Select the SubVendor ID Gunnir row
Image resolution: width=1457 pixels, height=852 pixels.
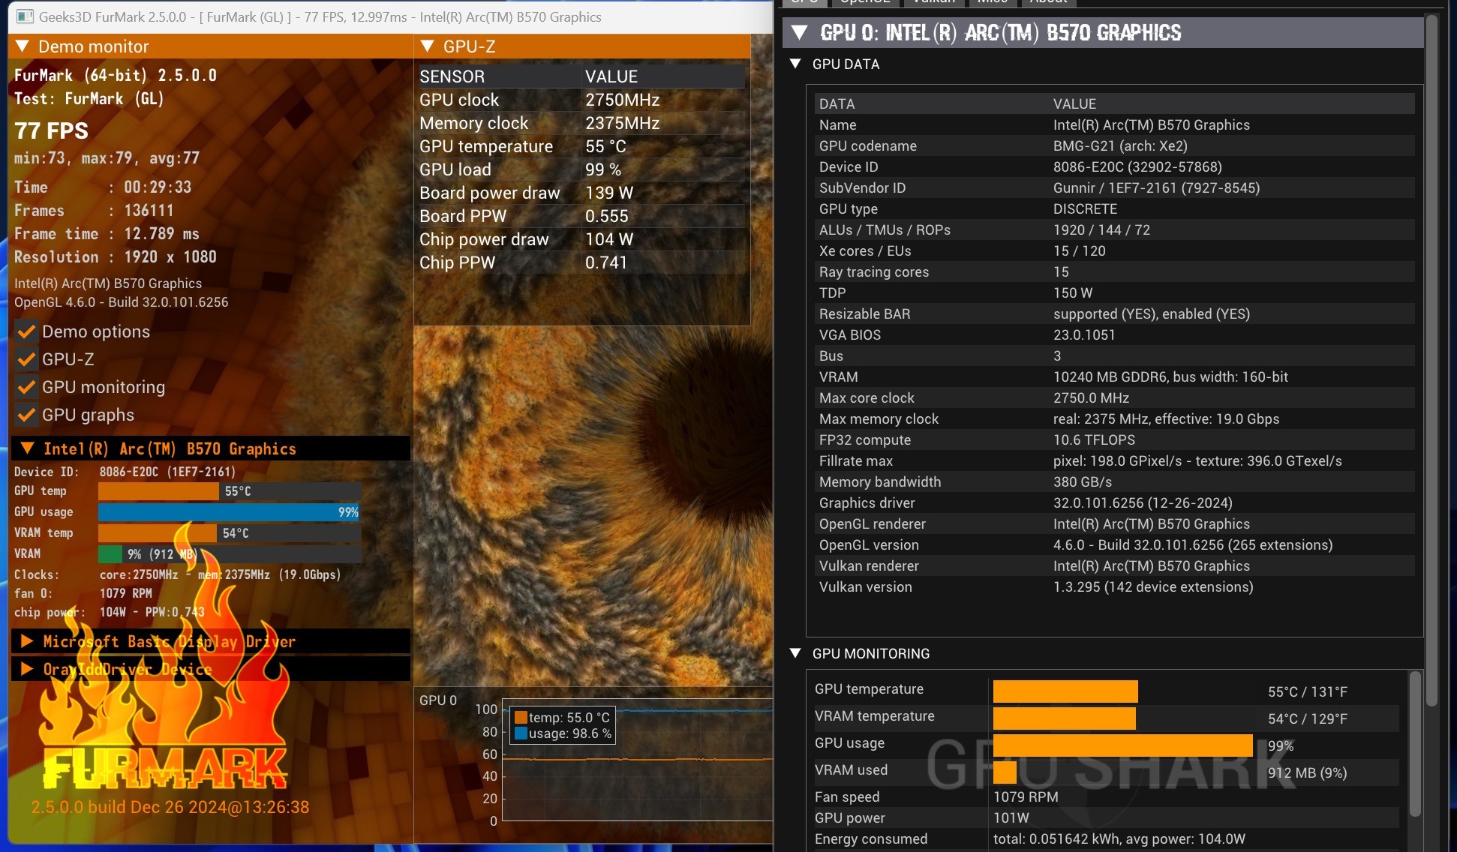tap(1114, 187)
